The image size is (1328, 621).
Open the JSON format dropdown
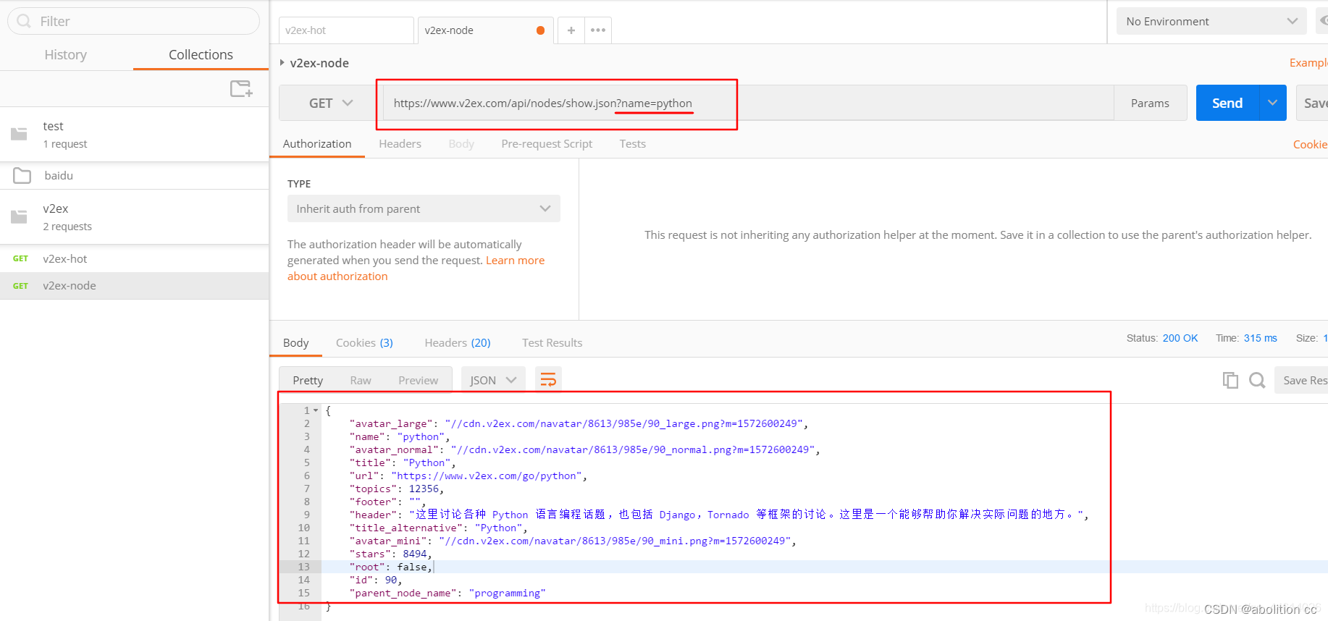pos(493,380)
